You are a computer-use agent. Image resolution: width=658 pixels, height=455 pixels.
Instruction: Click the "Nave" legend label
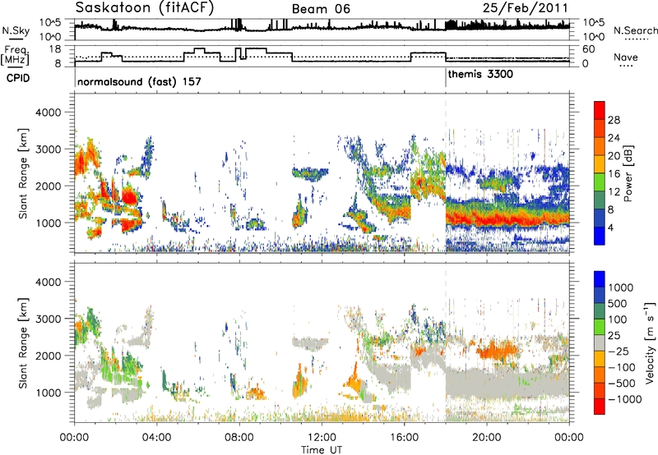point(626,57)
